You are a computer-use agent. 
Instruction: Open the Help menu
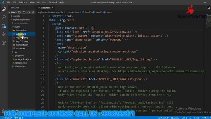coord(62,2)
